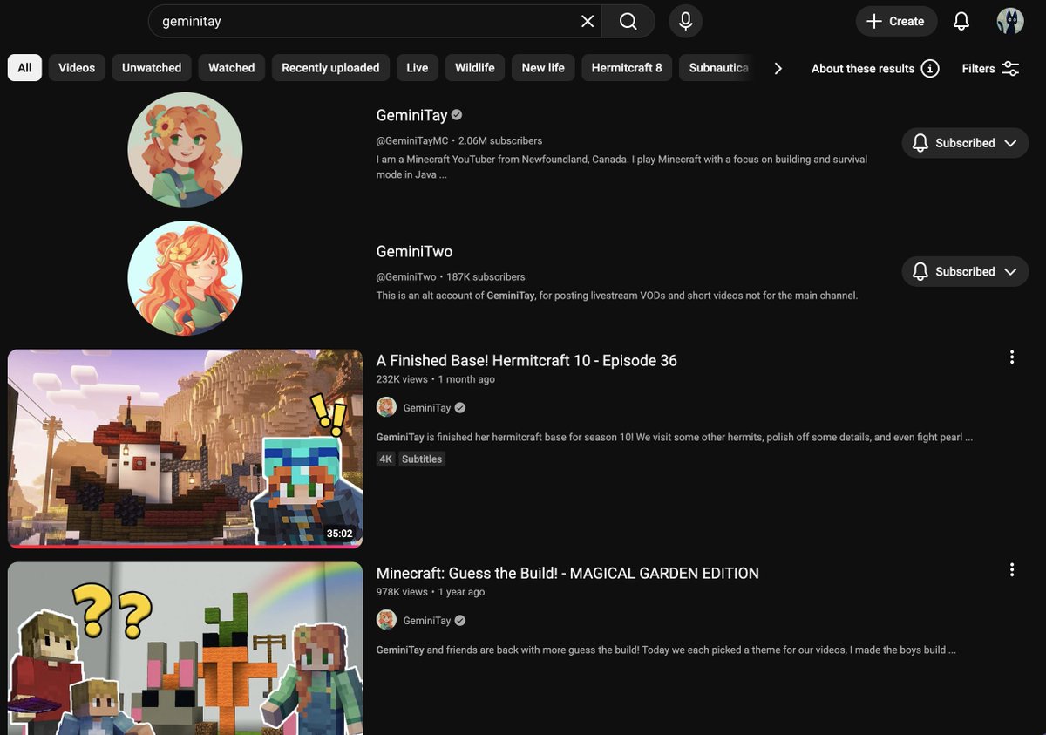This screenshot has height=735, width=1046.
Task: Click the Create button
Action: tap(896, 21)
